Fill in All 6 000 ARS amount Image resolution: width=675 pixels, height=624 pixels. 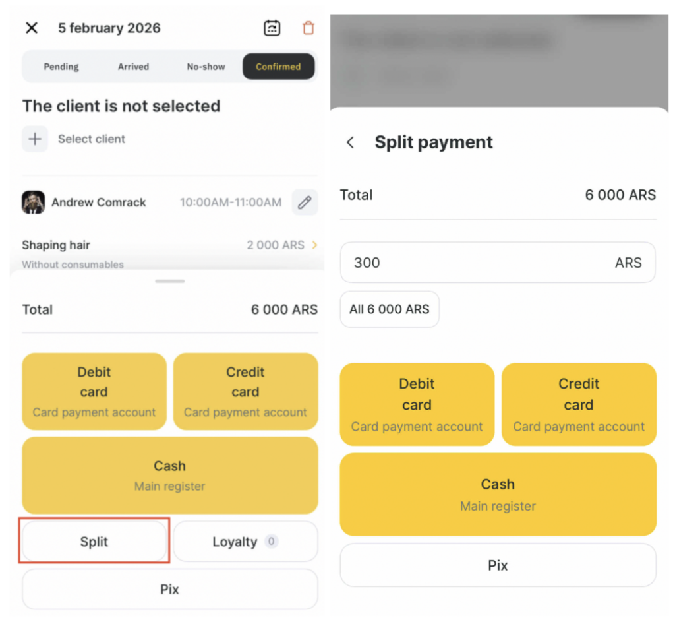tap(390, 309)
